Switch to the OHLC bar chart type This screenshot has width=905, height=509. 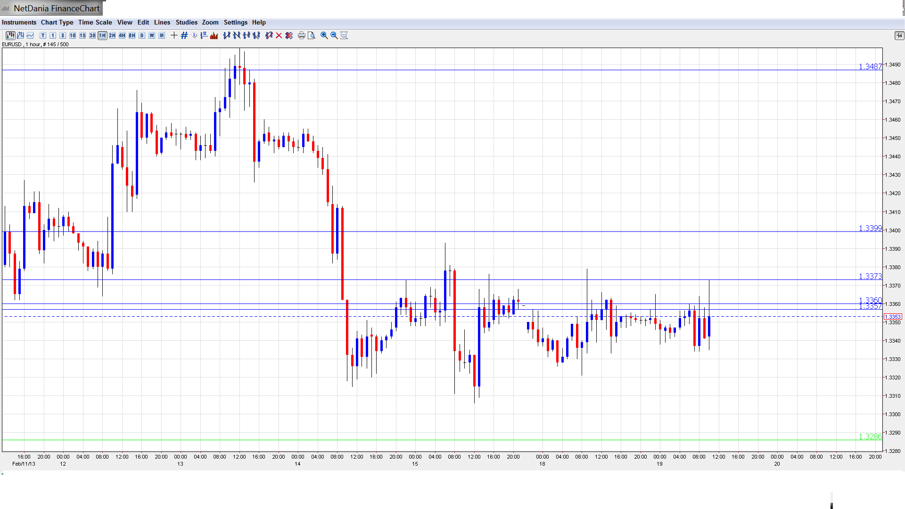[20, 35]
